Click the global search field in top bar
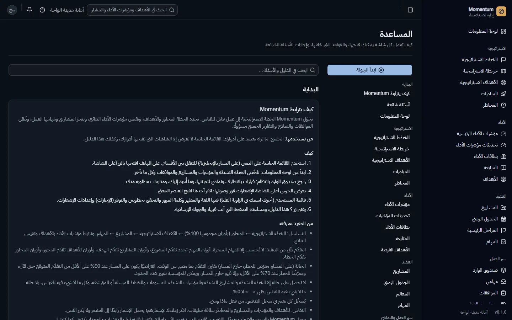The height and width of the screenshot is (320, 512). point(132,10)
